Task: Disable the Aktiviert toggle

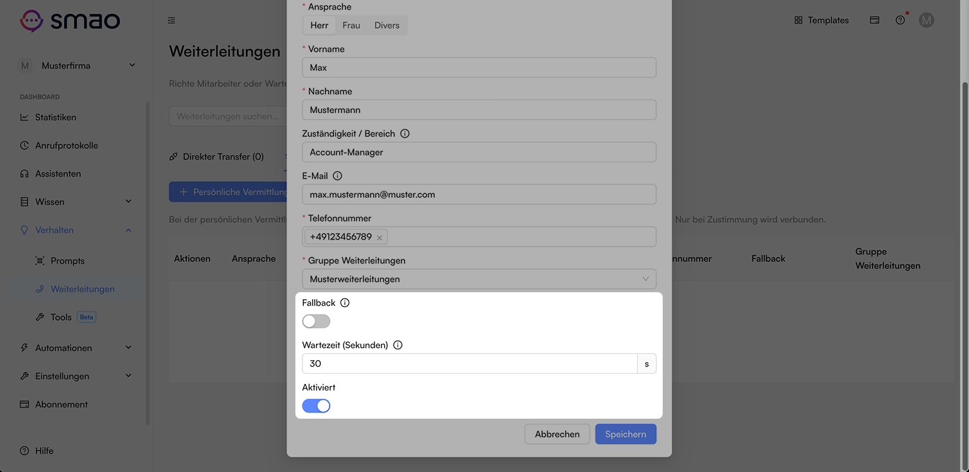Action: tap(316, 406)
